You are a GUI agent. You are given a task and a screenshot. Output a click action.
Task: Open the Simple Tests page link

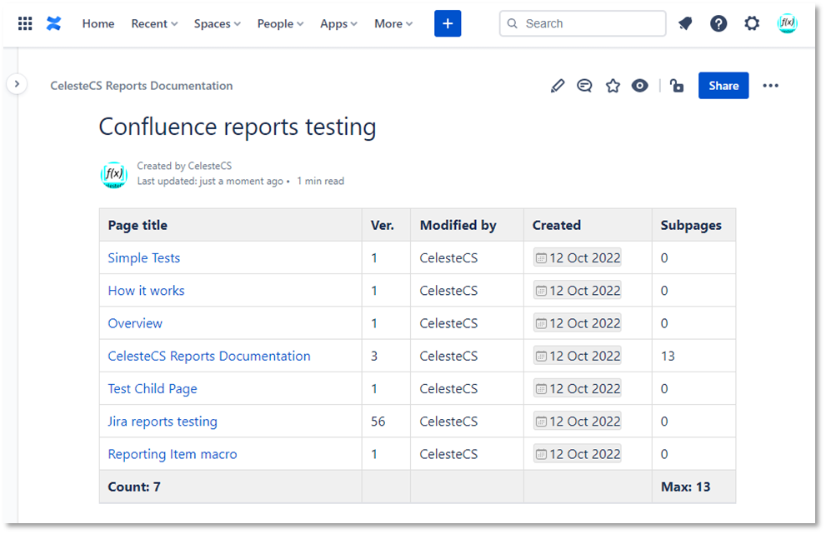[x=144, y=258]
